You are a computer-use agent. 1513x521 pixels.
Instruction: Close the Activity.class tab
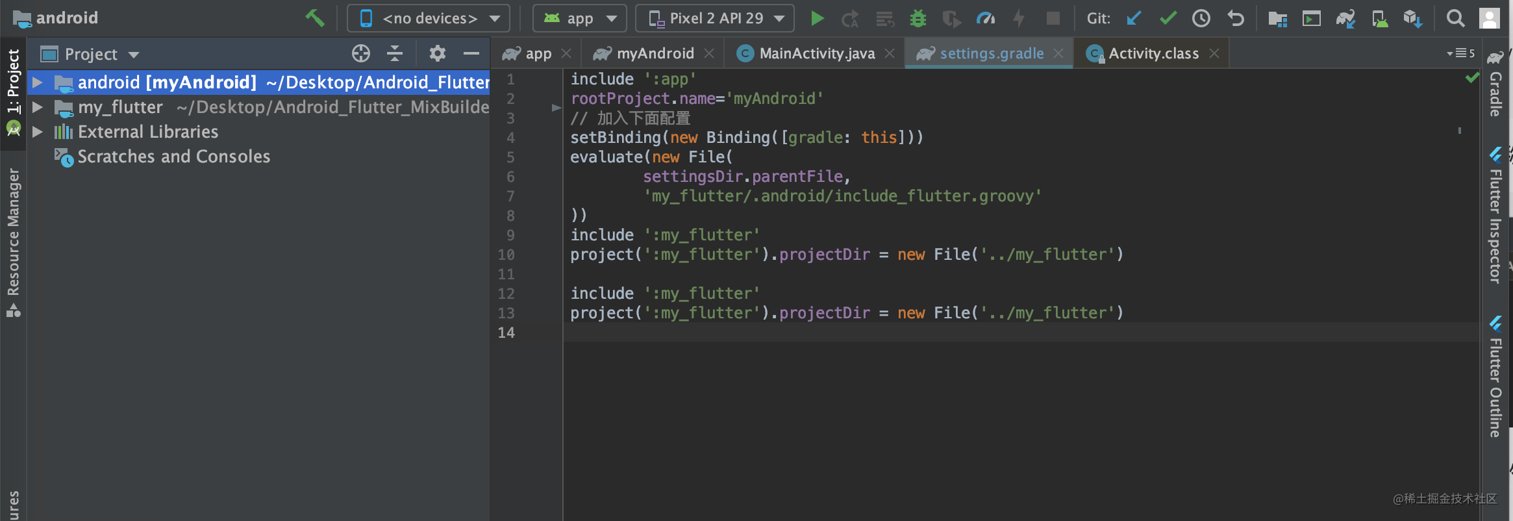coord(1214,53)
